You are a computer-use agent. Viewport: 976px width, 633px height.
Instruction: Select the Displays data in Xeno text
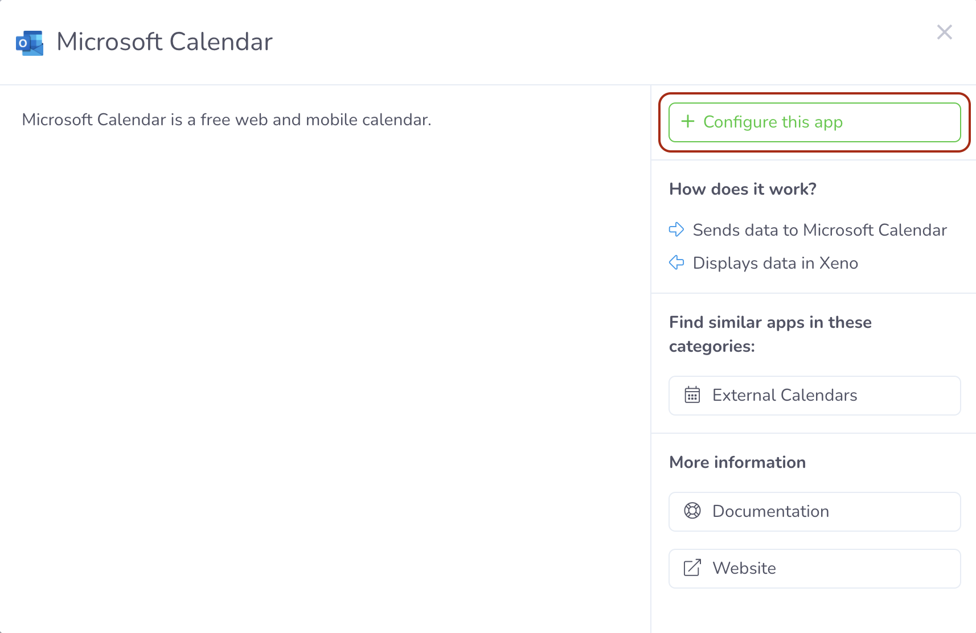(775, 263)
